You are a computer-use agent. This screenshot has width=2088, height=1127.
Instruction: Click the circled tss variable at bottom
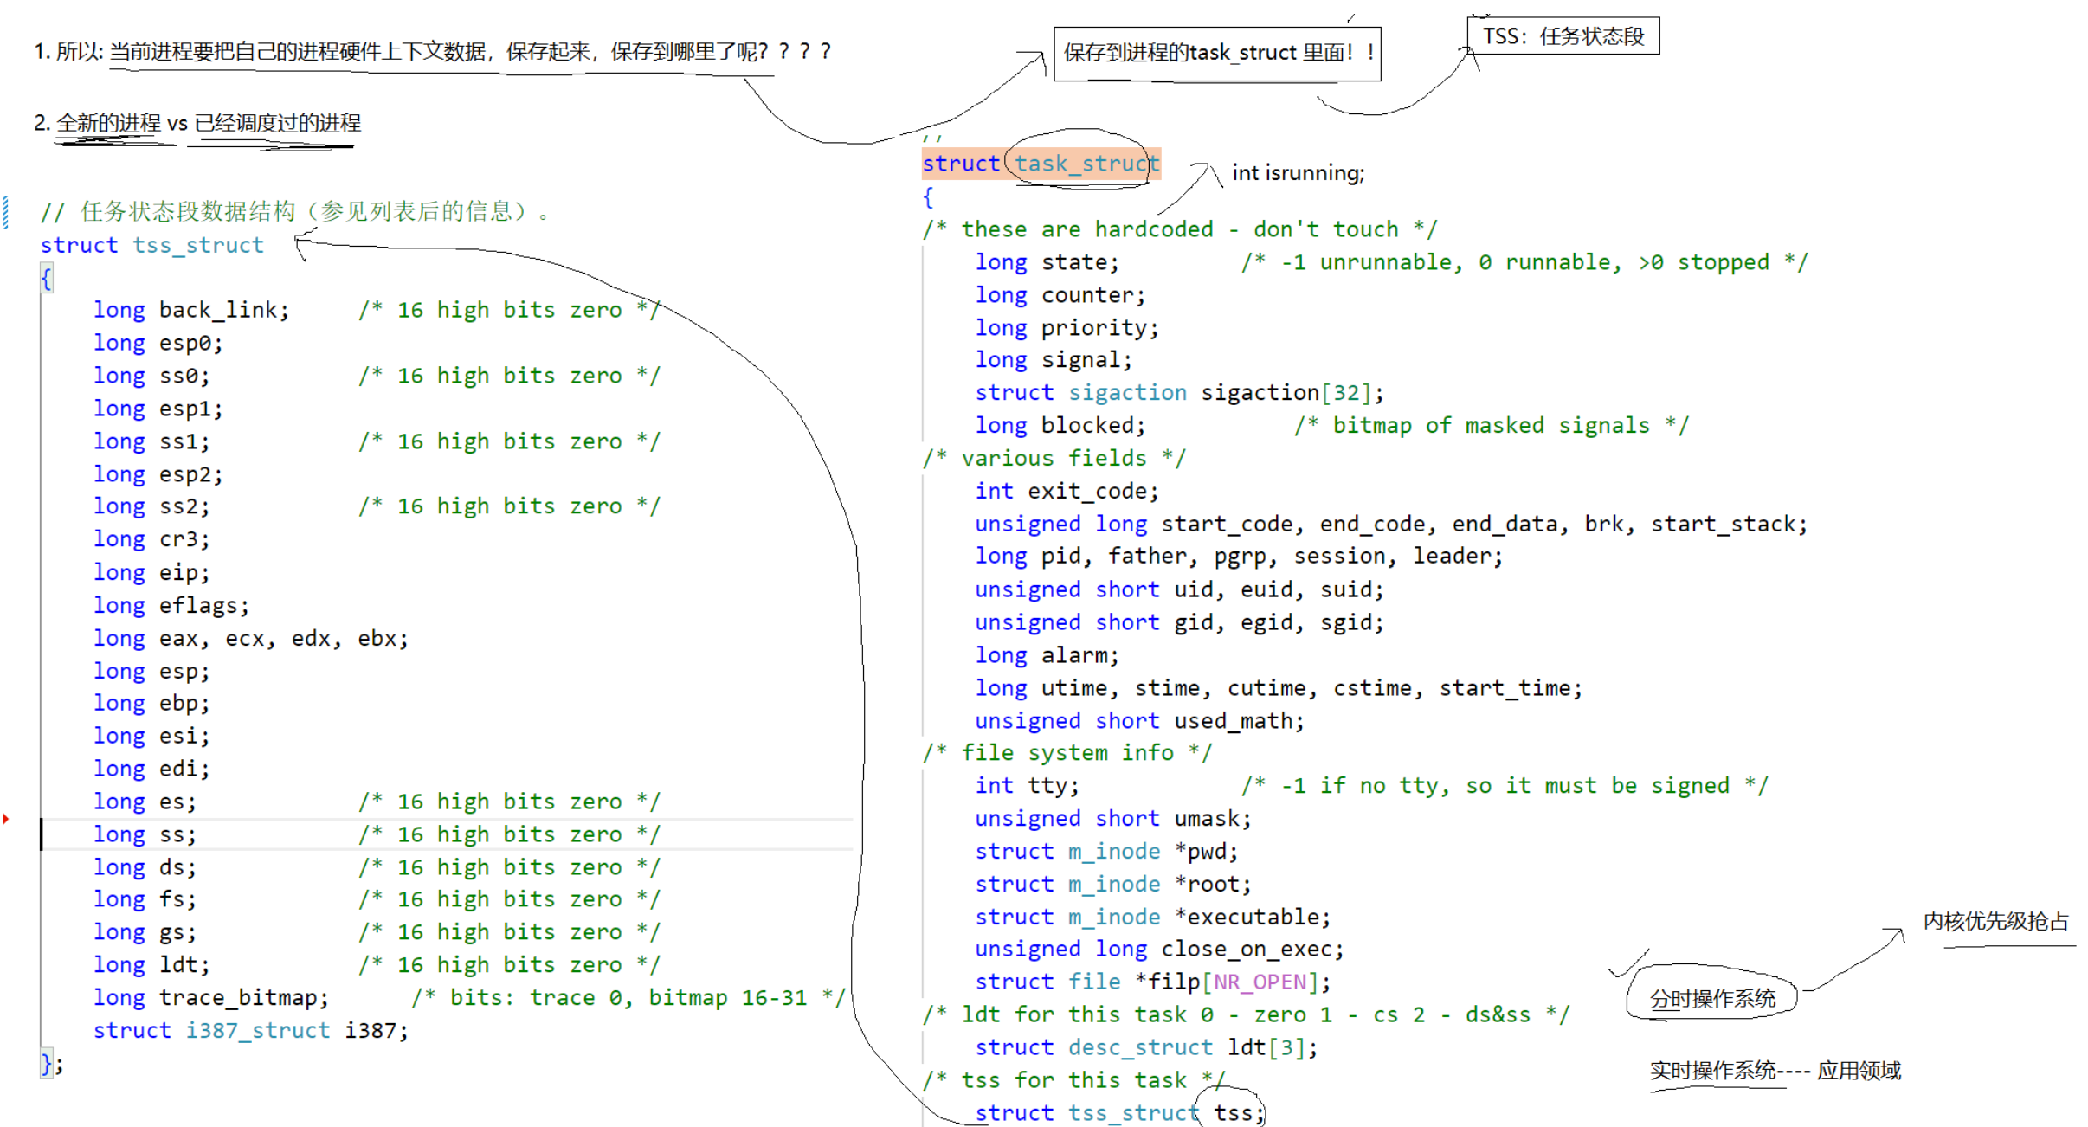(x=1231, y=1113)
